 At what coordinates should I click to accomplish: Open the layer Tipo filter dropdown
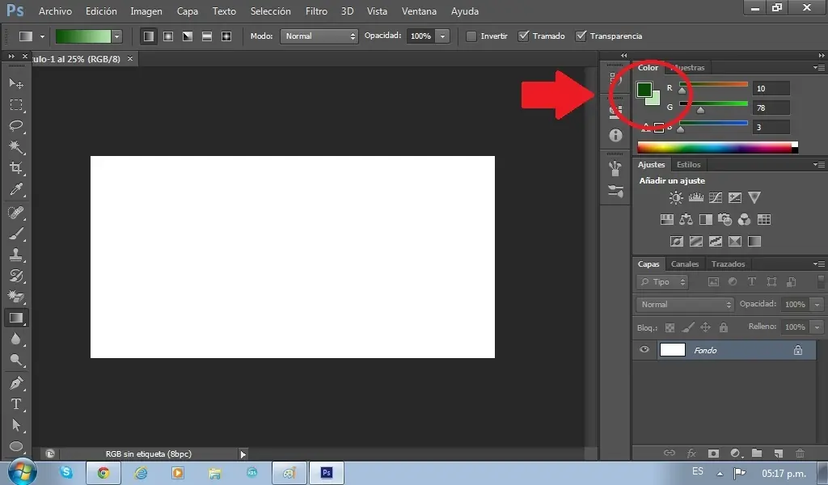click(x=662, y=282)
